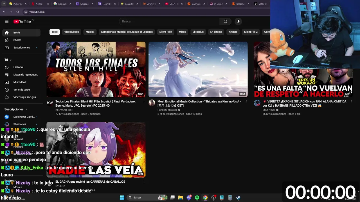The image size is (360, 202).
Task: Open Discord from taskbar
Action: [189, 198]
